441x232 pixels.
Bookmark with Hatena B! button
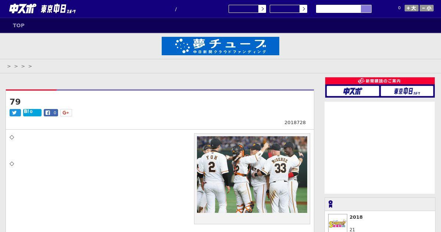pos(32,113)
